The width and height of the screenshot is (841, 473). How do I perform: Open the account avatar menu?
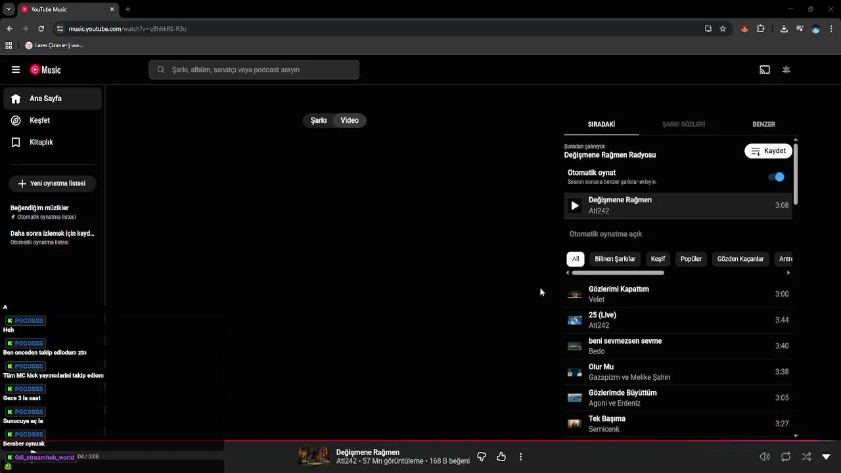click(786, 70)
